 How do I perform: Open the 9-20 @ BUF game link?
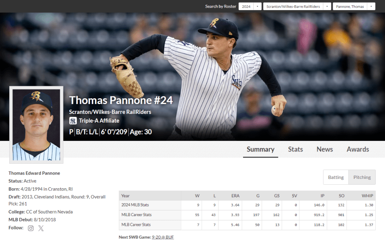click(x=163, y=237)
